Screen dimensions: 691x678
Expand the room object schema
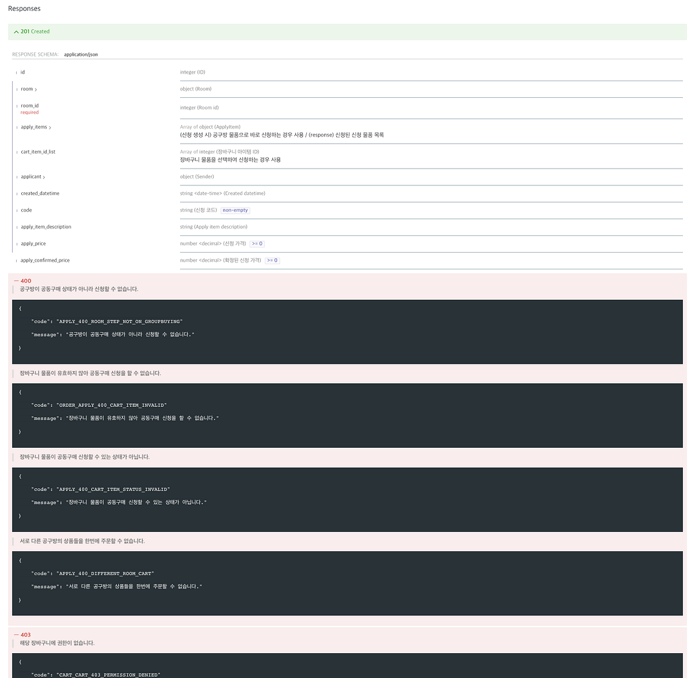click(35, 89)
